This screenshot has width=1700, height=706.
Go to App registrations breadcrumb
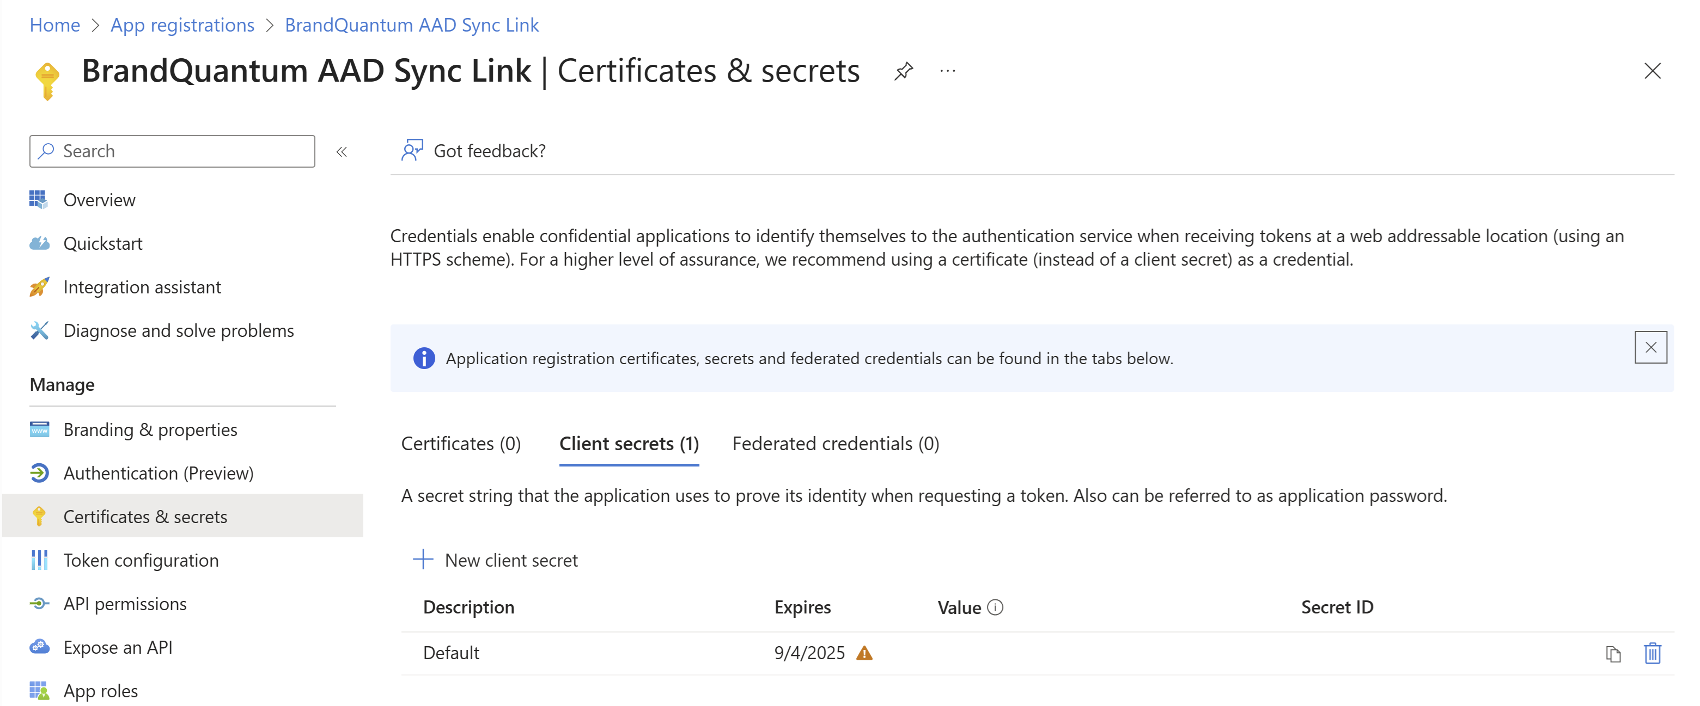[x=182, y=24]
